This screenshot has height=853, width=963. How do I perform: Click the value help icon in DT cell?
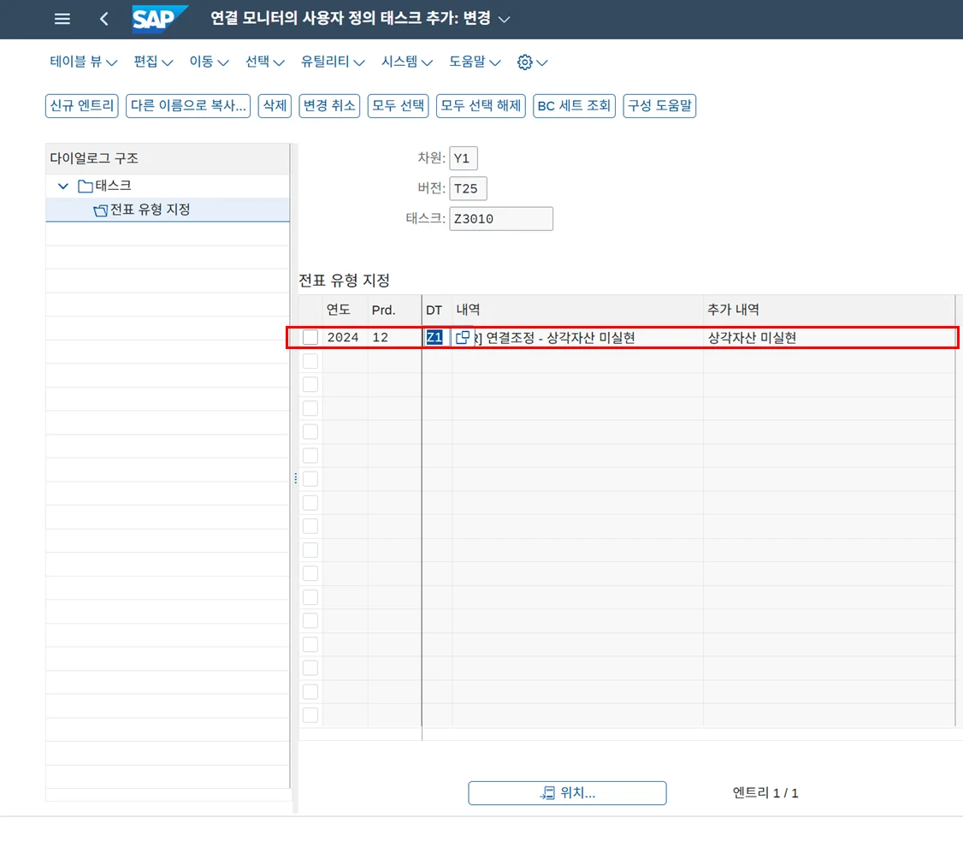click(463, 338)
